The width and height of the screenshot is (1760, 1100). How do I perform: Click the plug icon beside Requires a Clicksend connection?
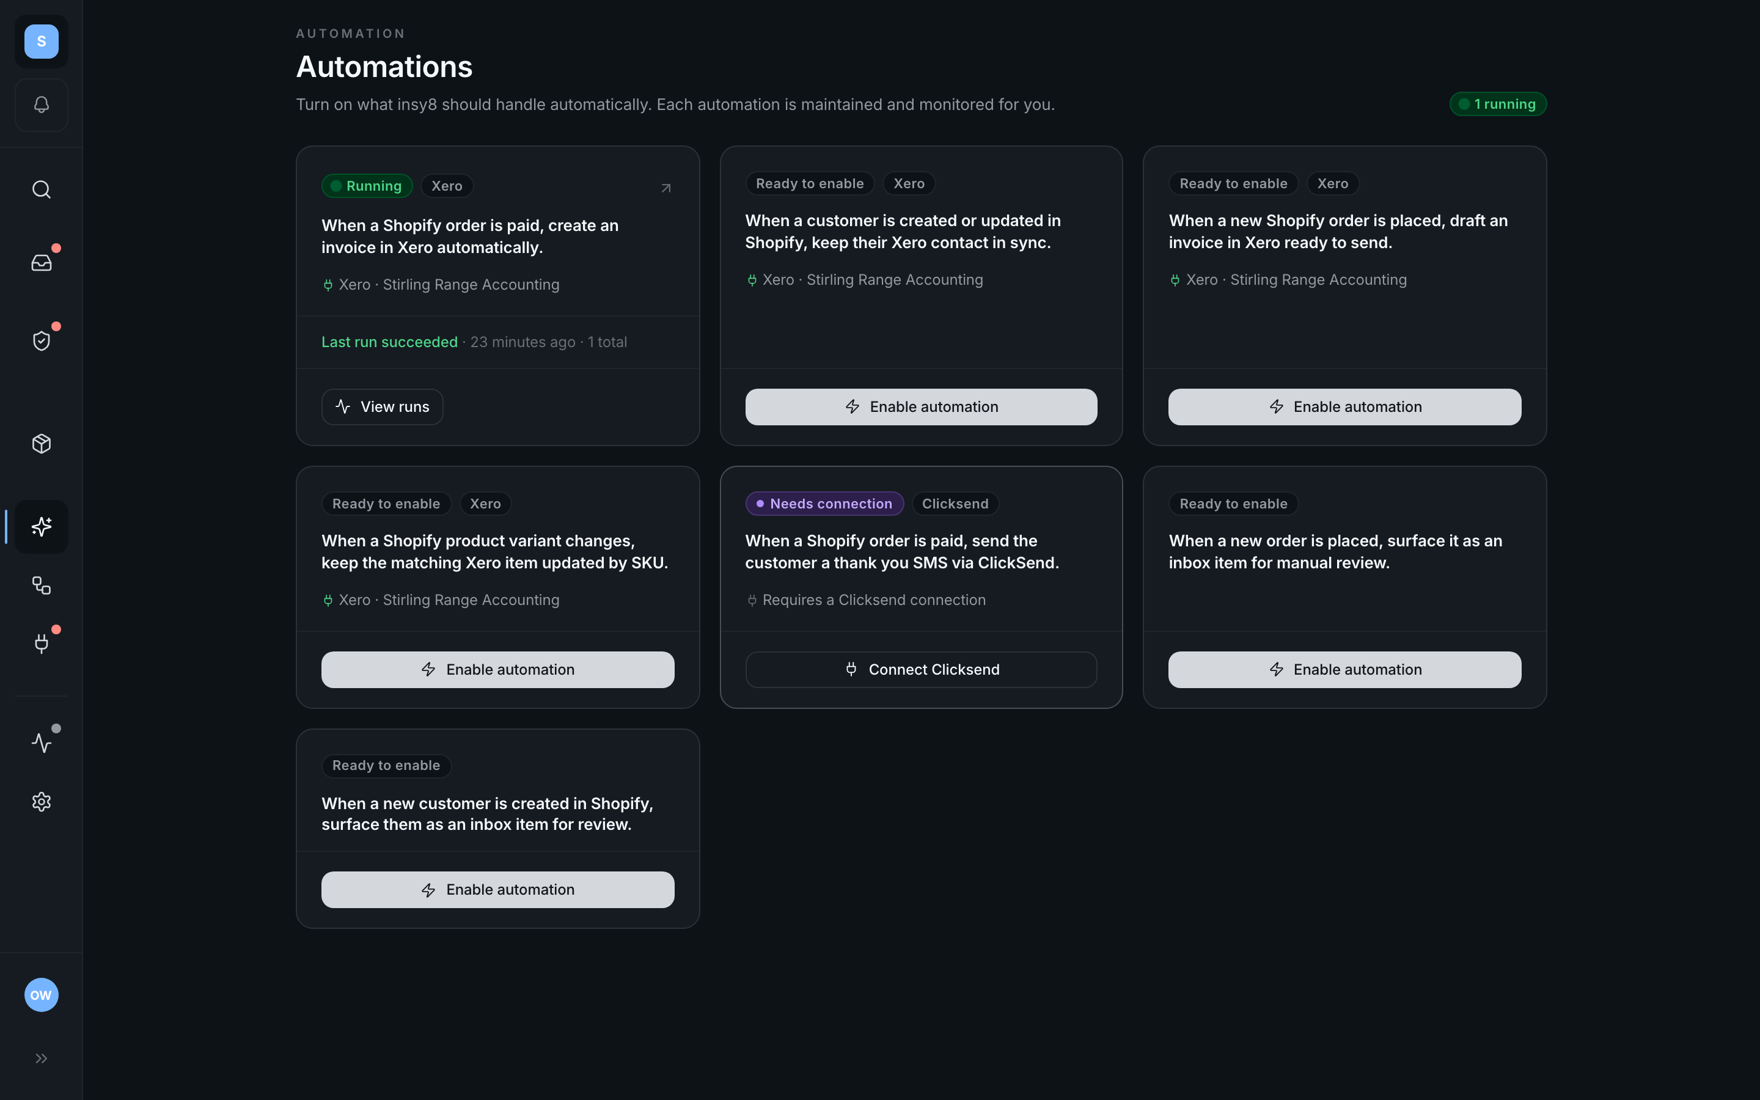(752, 600)
